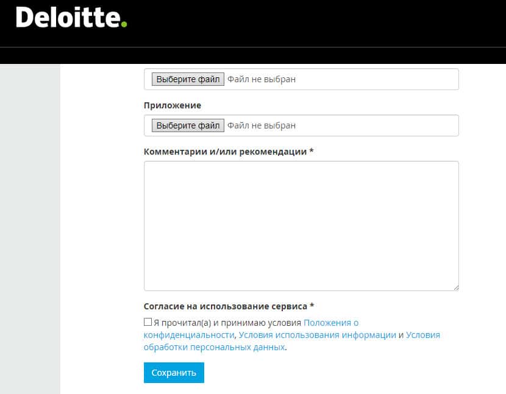Click the black navigation strip below the header
This screenshot has height=394, width=506.
click(253, 55)
